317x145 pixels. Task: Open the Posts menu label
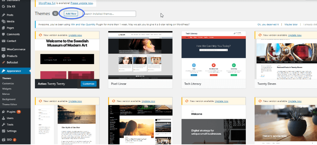[x=10, y=15]
